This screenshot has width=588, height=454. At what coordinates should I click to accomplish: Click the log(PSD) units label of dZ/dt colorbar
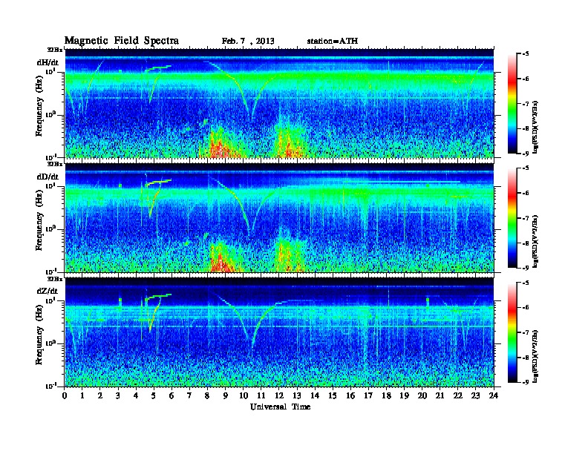[x=537, y=355]
